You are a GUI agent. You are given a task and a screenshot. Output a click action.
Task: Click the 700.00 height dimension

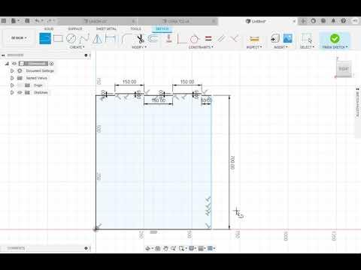[232, 163]
